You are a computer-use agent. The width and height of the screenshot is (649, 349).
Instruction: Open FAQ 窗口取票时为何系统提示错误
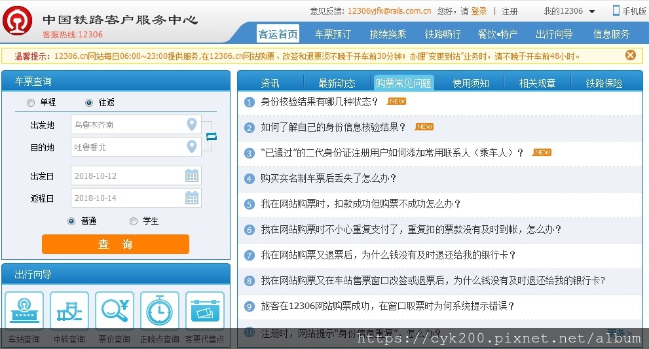coord(388,306)
